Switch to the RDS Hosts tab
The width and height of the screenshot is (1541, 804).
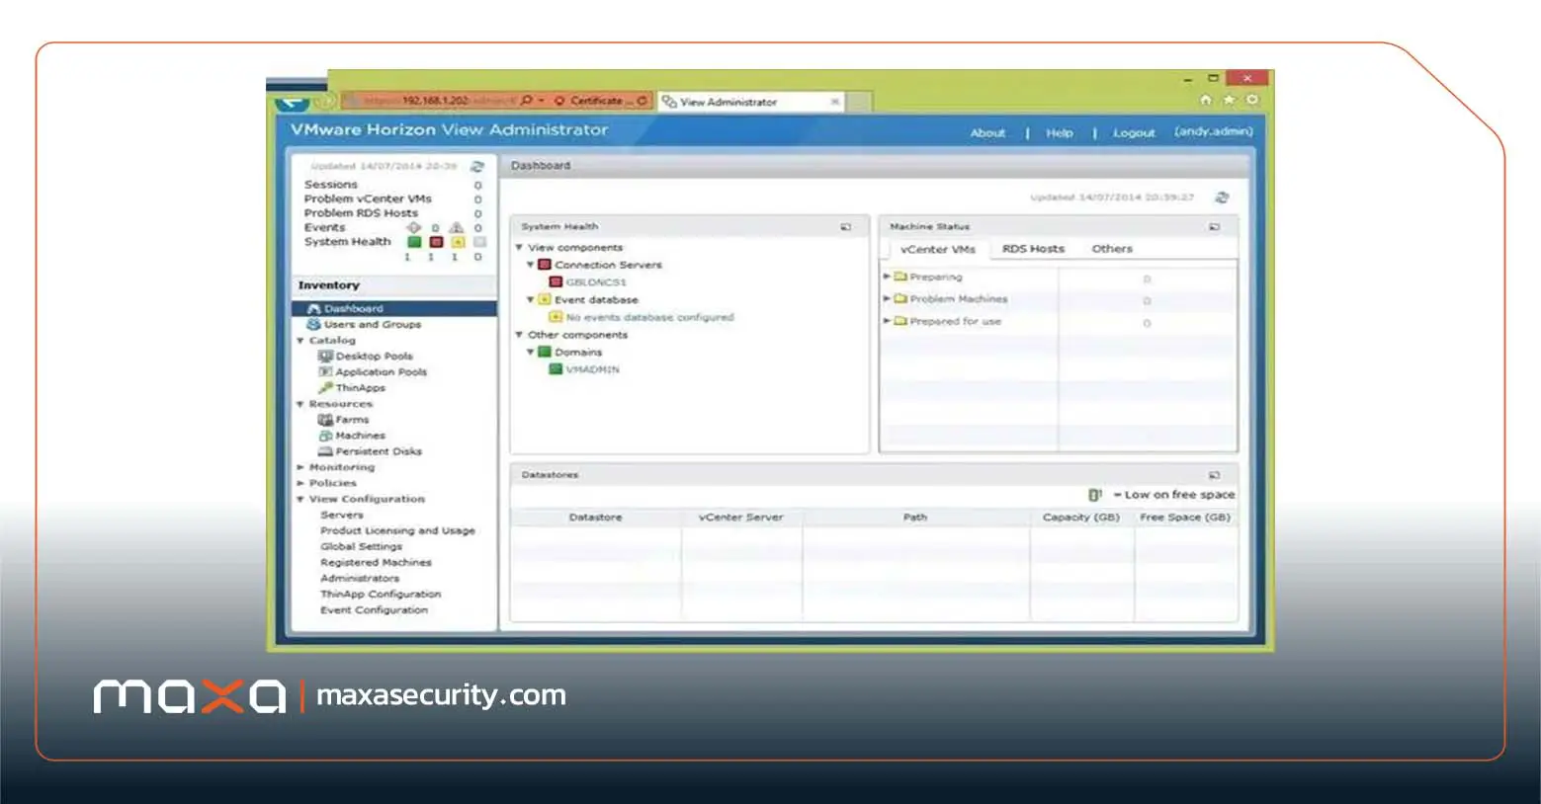click(1033, 249)
